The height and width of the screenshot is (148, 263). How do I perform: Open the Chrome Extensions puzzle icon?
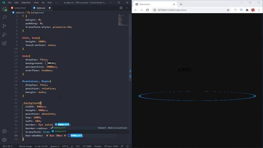[247, 10]
